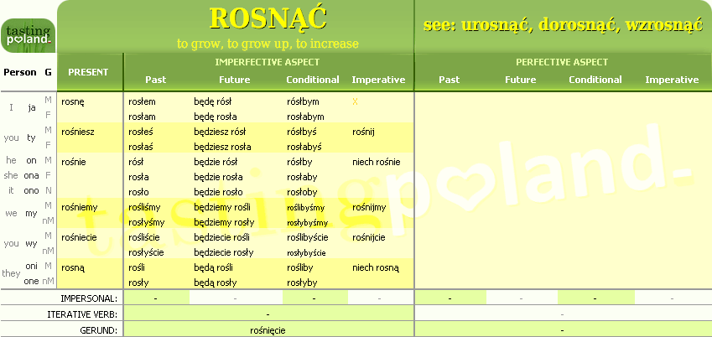Click the conditional form 'rósłbym'
Screen dimensions: 712x337
[303, 101]
